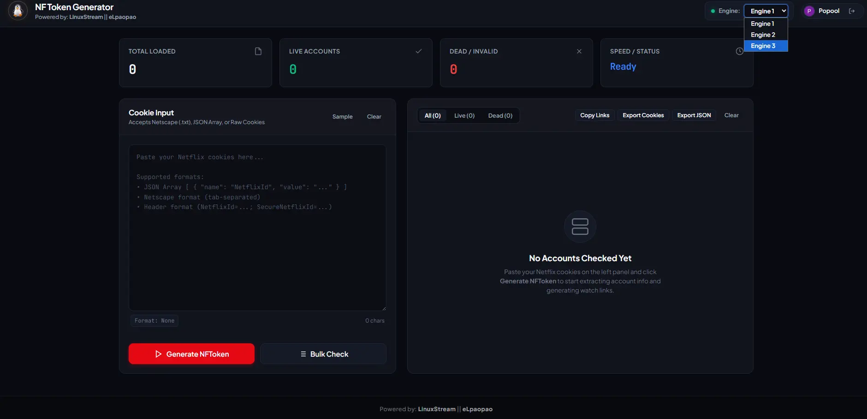Clear the Cookie Input panel

click(x=374, y=117)
